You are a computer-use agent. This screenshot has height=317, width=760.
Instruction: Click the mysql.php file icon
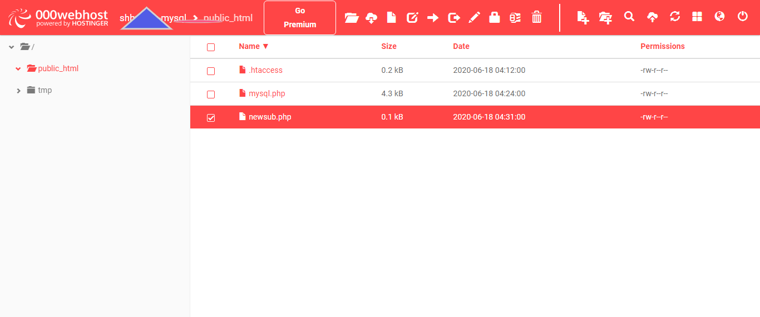(242, 93)
